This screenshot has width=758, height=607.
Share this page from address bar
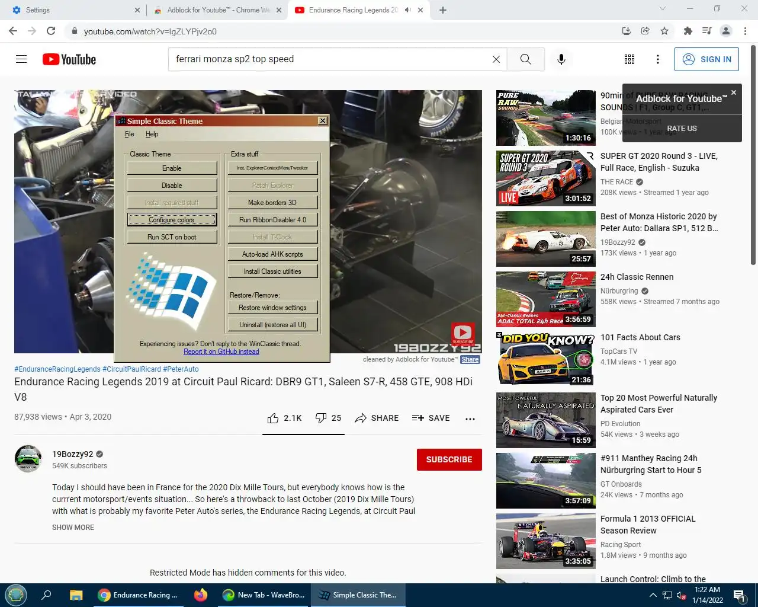click(x=645, y=31)
